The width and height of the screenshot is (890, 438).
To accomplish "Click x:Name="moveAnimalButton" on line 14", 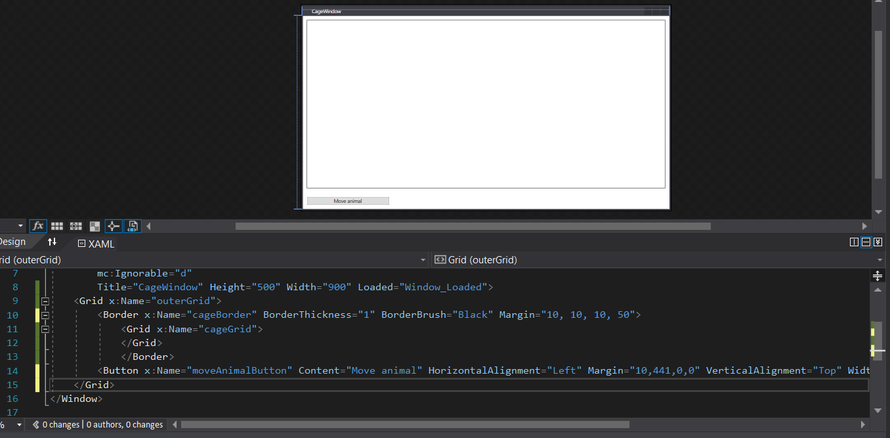I will [219, 370].
